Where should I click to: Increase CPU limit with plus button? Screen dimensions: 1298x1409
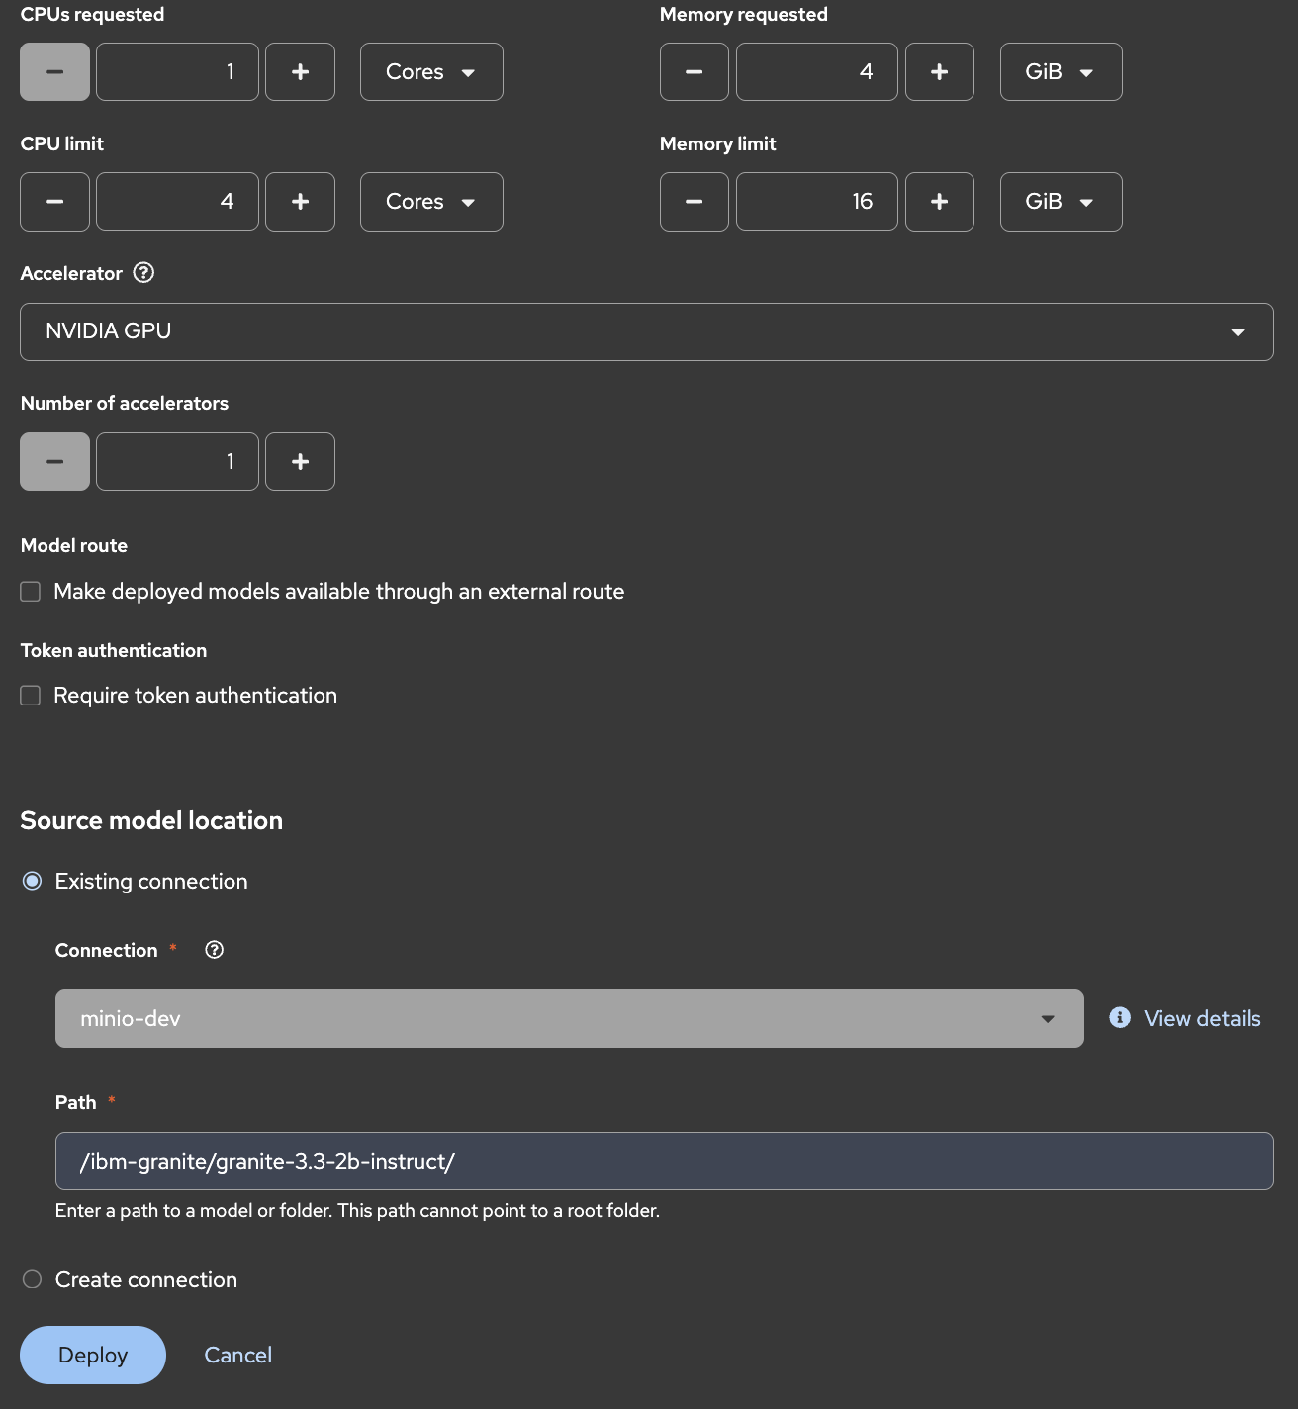(300, 202)
